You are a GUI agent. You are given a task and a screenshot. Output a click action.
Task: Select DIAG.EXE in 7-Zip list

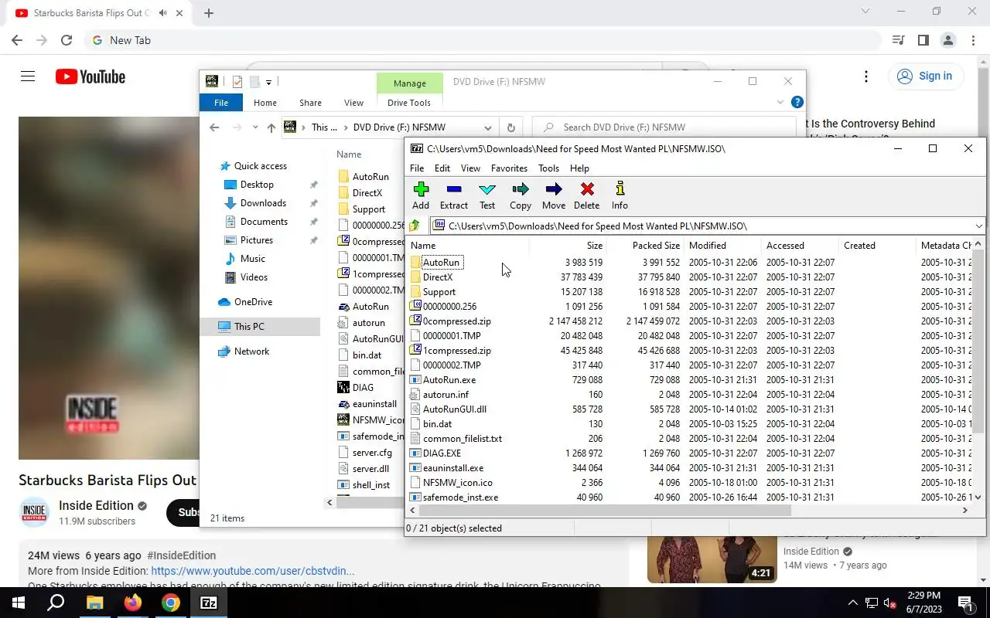pyautogui.click(x=442, y=453)
